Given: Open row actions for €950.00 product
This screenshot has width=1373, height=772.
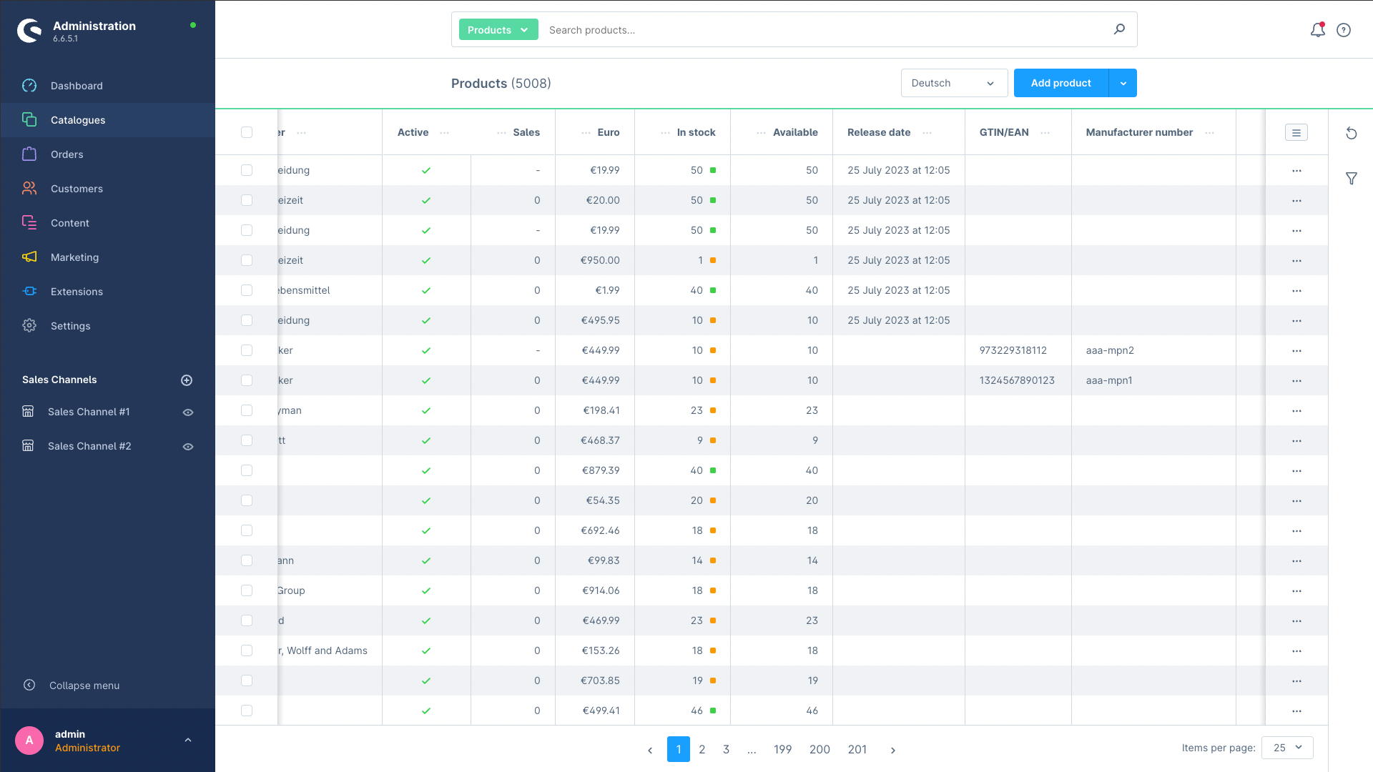Looking at the screenshot, I should tap(1296, 261).
